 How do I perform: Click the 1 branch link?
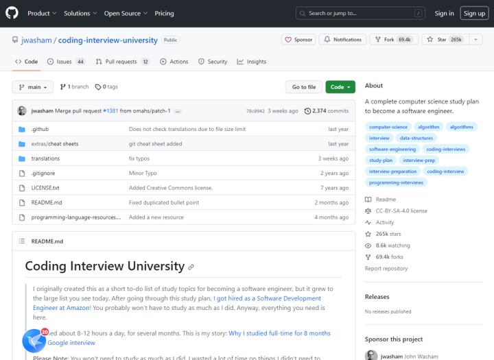(74, 87)
